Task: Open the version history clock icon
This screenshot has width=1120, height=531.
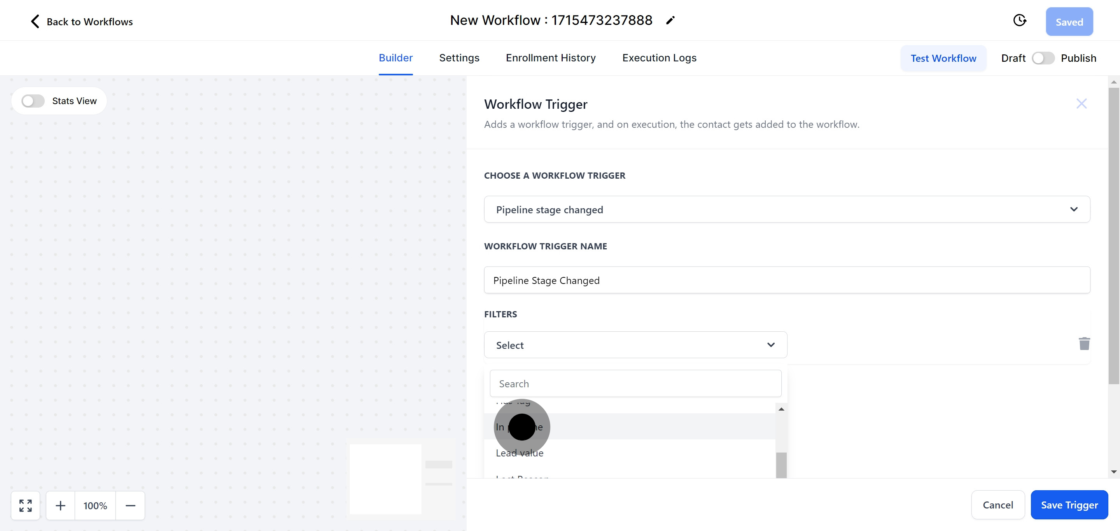Action: [1019, 21]
